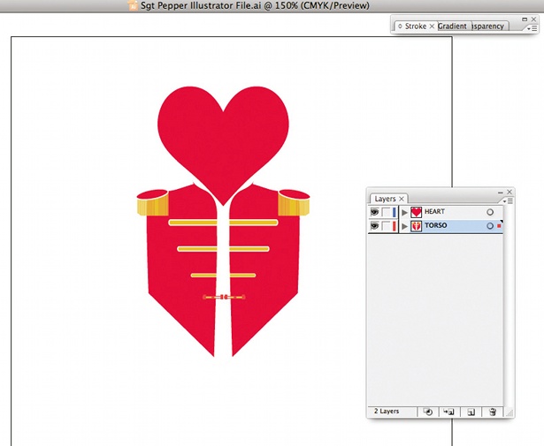Close the Layers tab with its X

[402, 199]
